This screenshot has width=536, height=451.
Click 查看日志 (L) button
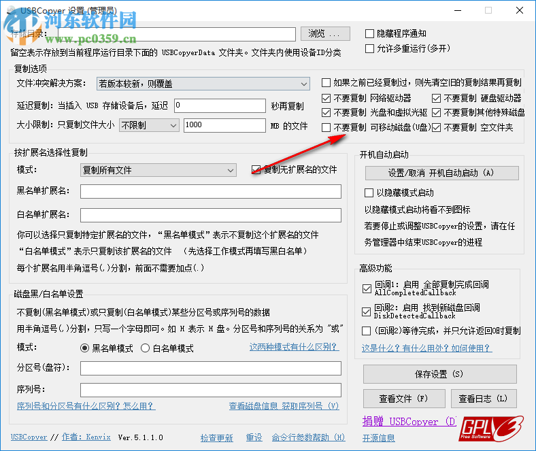484,399
